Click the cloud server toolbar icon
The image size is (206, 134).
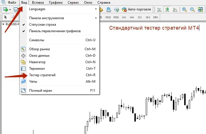pyautogui.click(x=109, y=10)
